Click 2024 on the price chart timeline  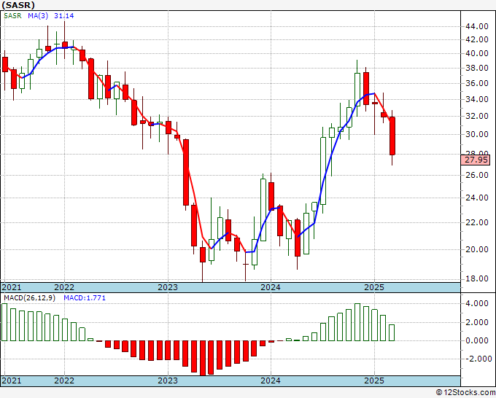(x=271, y=287)
